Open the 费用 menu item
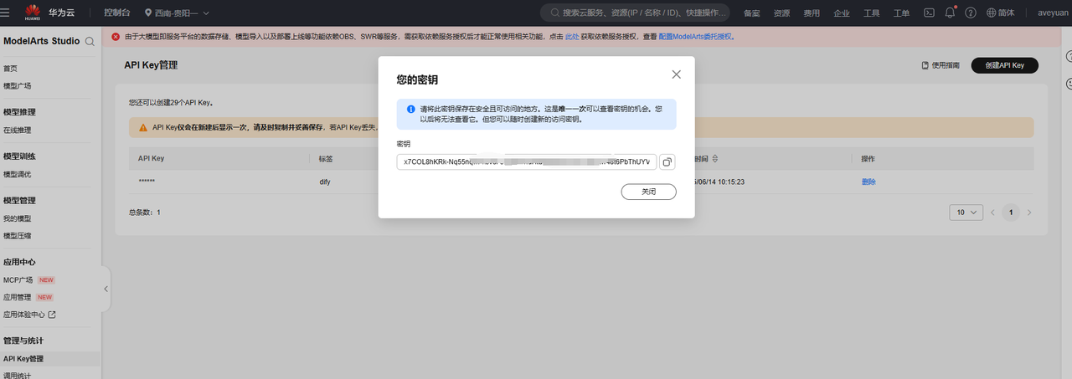 (812, 13)
